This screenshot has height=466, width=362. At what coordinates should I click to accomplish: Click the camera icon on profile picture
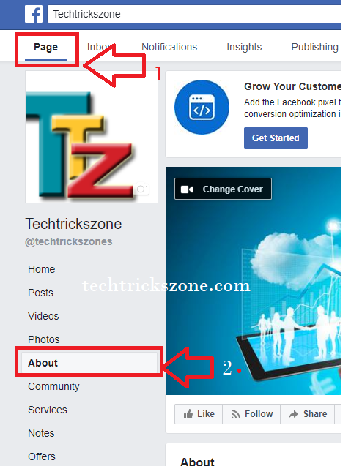141,189
